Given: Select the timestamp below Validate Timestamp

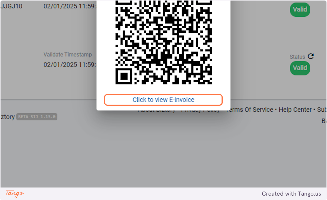Looking at the screenshot, I should pyautogui.click(x=70, y=65).
